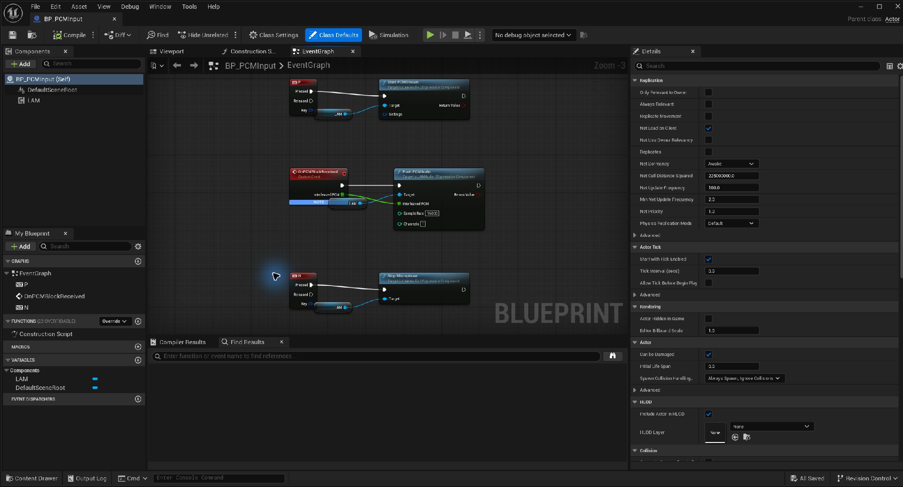Viewport: 903px width, 487px height.
Task: Click the Browse to asset icon
Action: point(32,35)
